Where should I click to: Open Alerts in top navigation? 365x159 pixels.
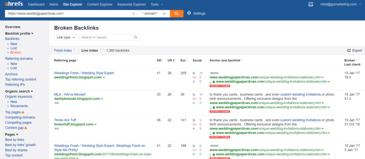click(x=54, y=4)
